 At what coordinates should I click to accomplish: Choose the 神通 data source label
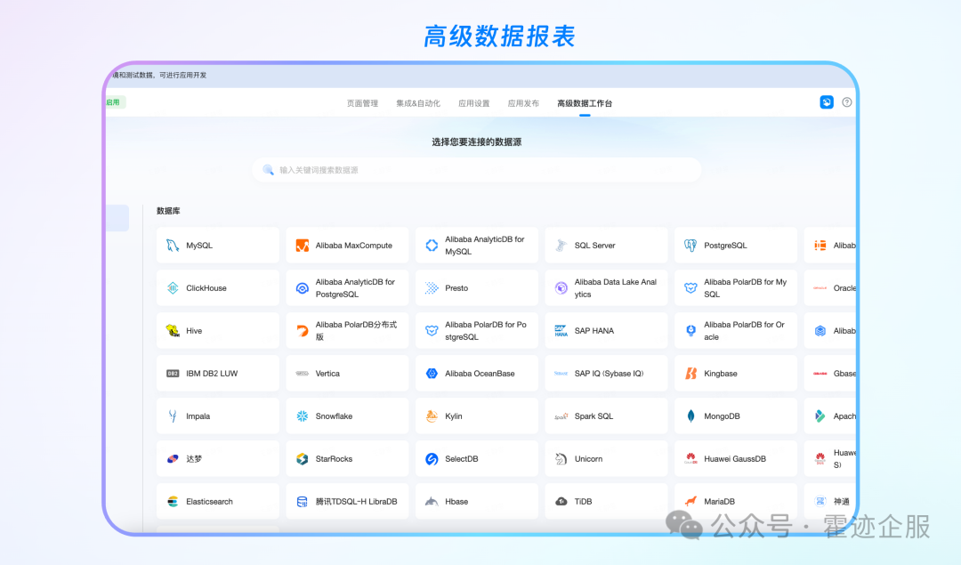(x=842, y=501)
